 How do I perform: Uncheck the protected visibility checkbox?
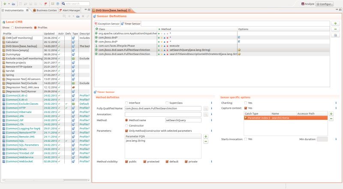coord(144,162)
